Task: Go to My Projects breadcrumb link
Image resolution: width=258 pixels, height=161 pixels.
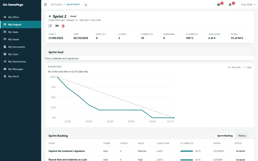Action: coord(57,5)
